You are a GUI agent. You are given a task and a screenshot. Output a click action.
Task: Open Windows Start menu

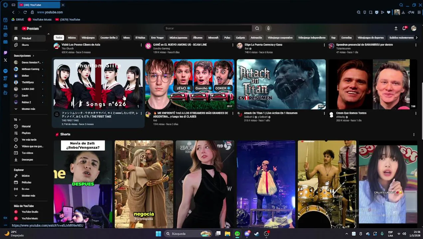(158, 234)
